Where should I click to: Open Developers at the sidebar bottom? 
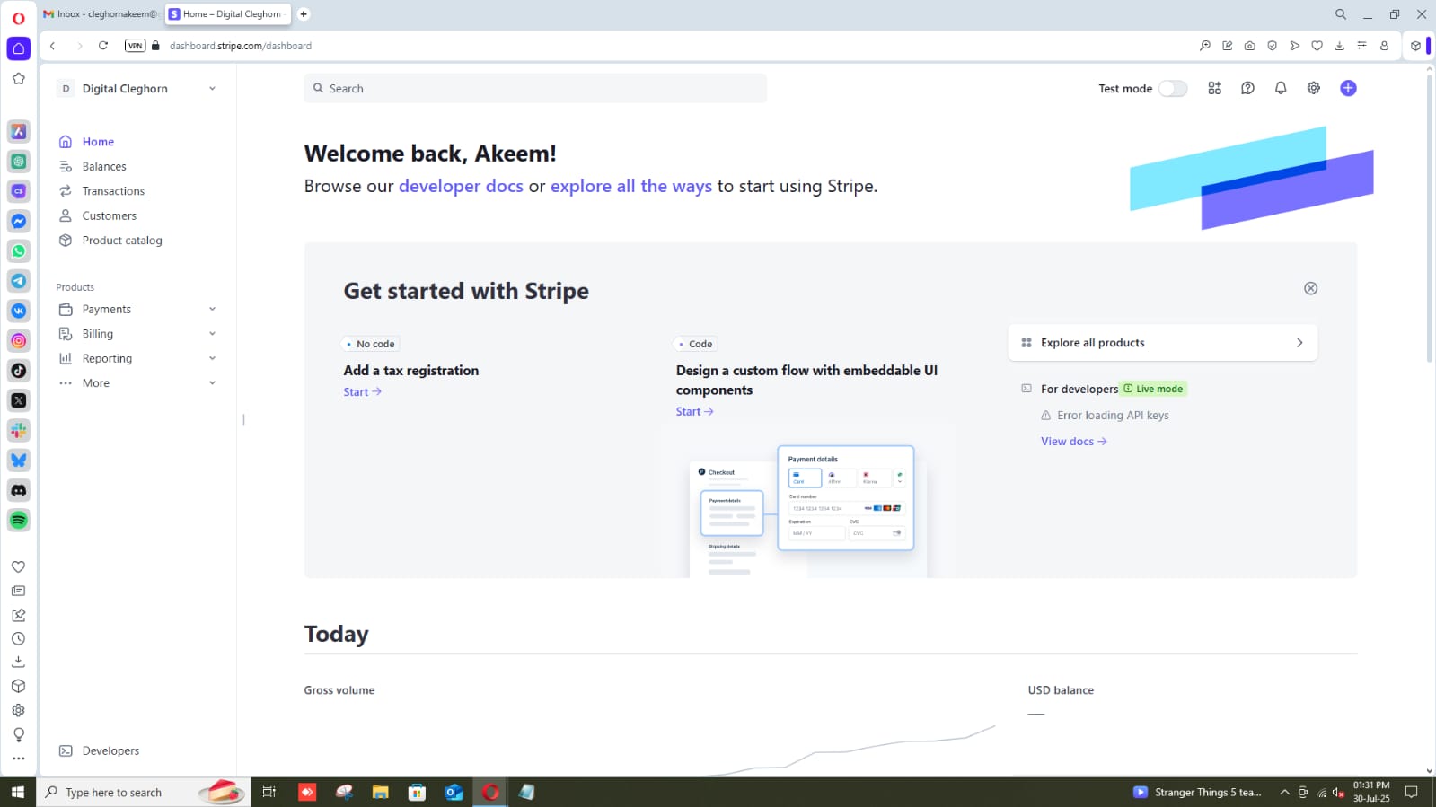(110, 750)
